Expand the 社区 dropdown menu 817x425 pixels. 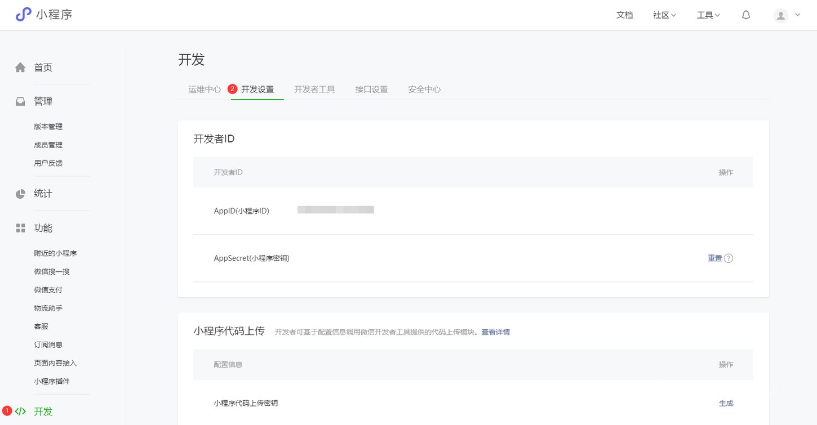tap(665, 15)
